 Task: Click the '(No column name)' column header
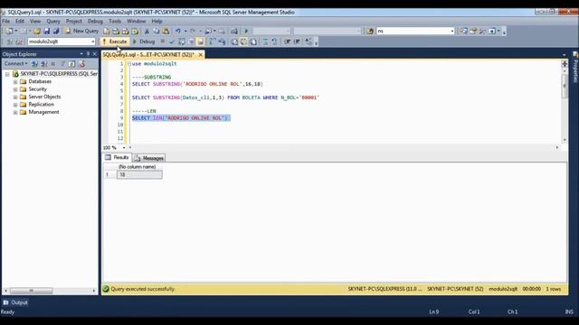137,166
